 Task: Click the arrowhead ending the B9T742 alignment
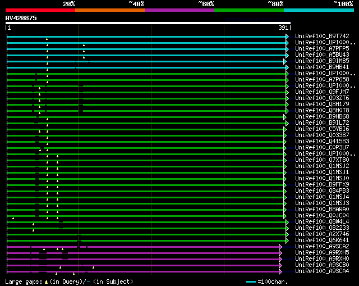click(x=287, y=37)
